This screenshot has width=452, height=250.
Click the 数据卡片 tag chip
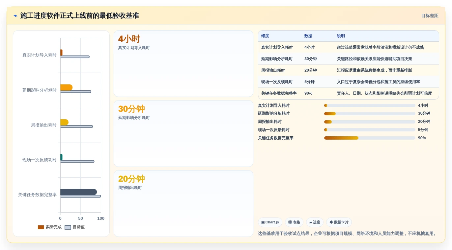339,222
